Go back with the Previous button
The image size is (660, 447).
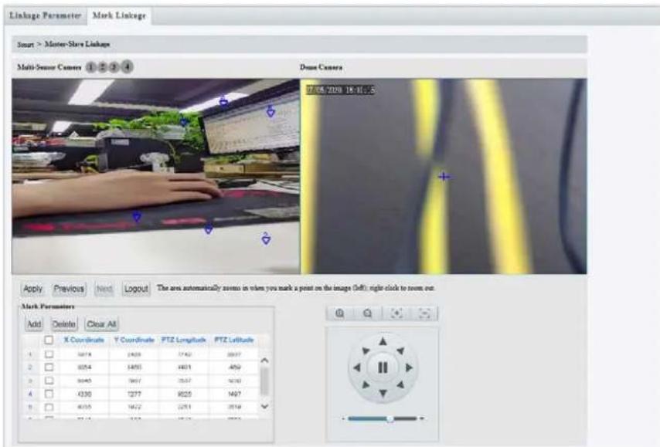(x=69, y=289)
